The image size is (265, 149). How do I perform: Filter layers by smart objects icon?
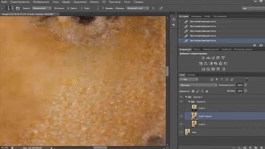pos(232,79)
